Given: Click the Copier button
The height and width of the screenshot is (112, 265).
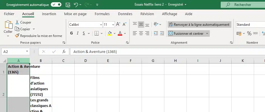Looking at the screenshot, I should point(23,29).
